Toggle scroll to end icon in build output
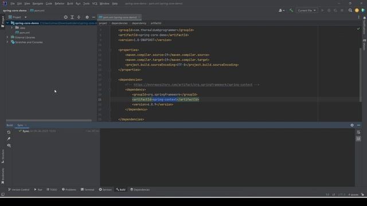 click(x=358, y=138)
